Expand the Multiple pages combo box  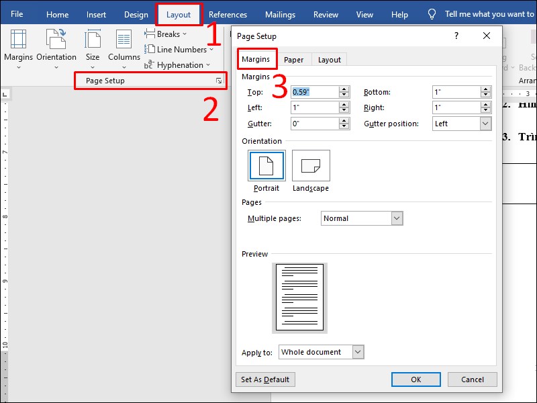pos(396,218)
